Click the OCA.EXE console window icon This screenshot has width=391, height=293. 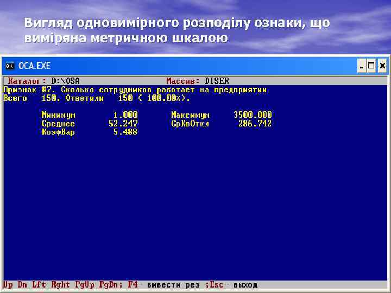(x=10, y=66)
